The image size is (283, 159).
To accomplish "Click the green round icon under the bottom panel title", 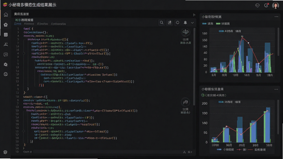I will click(x=203, y=95).
